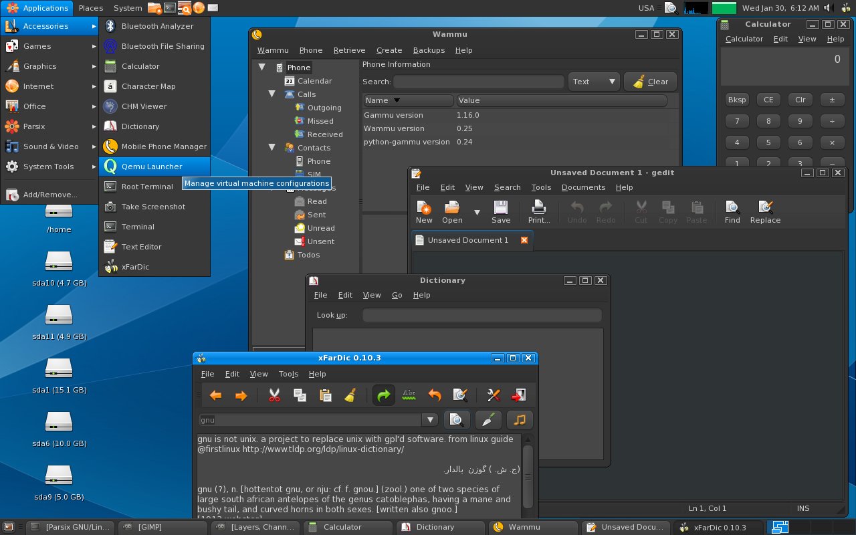This screenshot has width=856, height=535.
Task: Click the volume speaker icon in system tray
Action: click(829, 8)
